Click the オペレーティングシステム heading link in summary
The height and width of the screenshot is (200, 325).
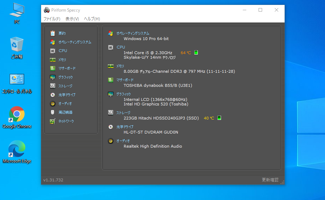[133, 33]
